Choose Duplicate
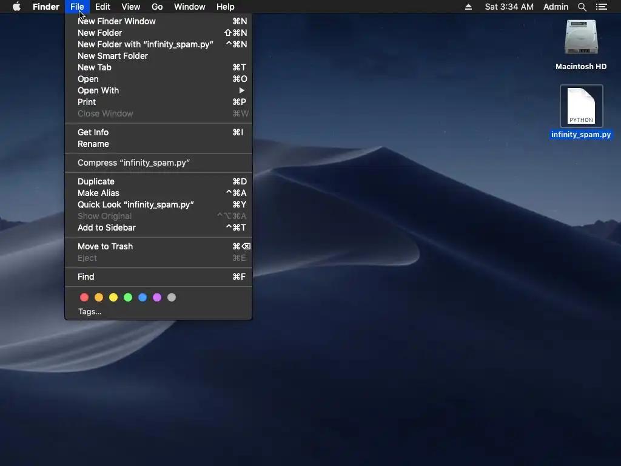 [x=158, y=181]
